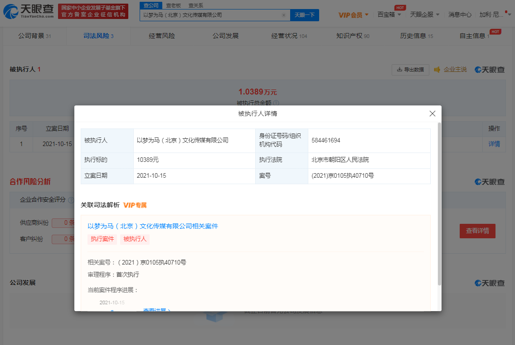The width and height of the screenshot is (515, 345).
Task: Click the 企业主说 speaker icon
Action: [437, 70]
